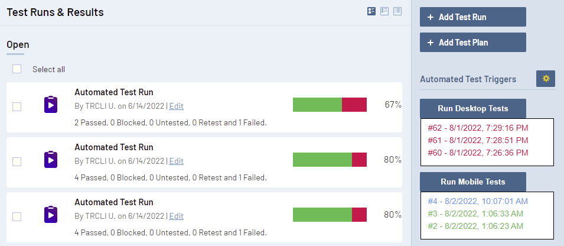Click the first run's purple clipboard icon
564x246 pixels.
(x=51, y=105)
